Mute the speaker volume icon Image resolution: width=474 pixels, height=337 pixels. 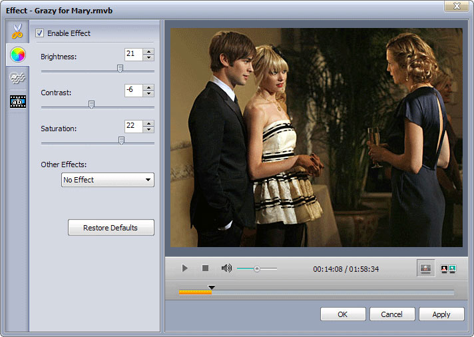226,268
